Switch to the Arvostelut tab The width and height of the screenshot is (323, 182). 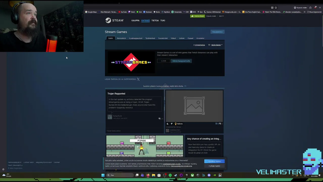pos(200,38)
